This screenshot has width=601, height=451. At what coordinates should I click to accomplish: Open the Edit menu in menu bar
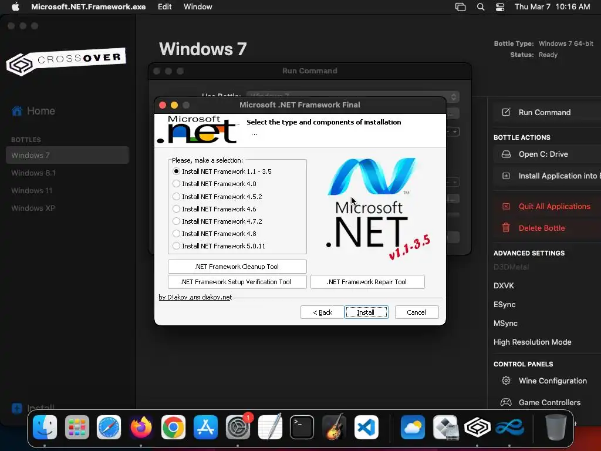pyautogui.click(x=164, y=7)
